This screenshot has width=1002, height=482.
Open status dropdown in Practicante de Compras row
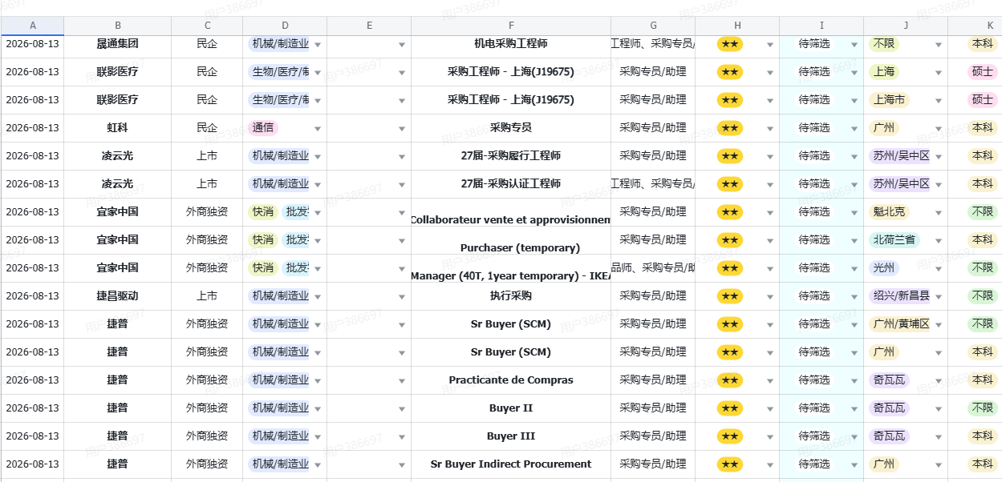[x=854, y=381]
